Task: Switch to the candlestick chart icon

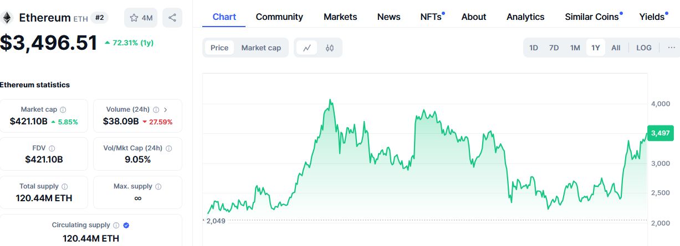Action: [330, 48]
